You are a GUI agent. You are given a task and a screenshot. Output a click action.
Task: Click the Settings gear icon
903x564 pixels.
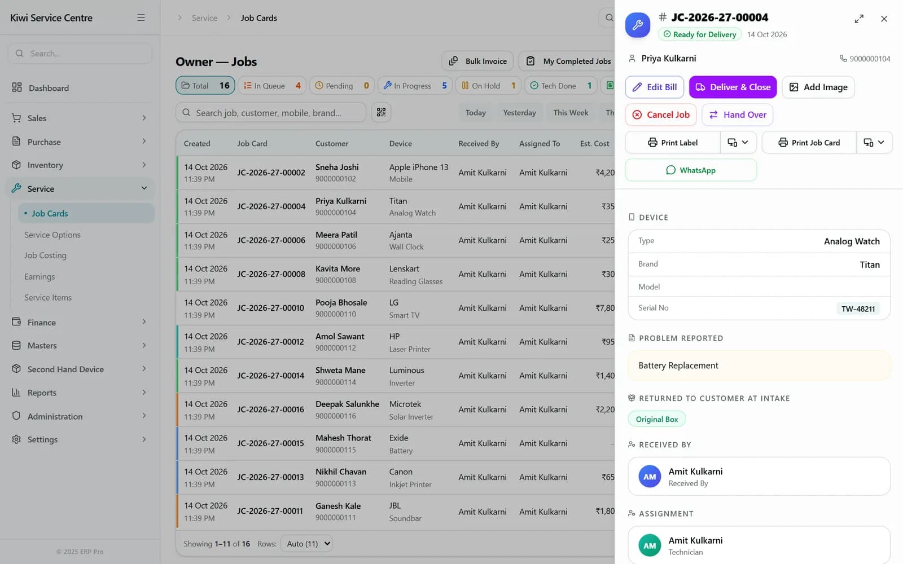tap(16, 439)
